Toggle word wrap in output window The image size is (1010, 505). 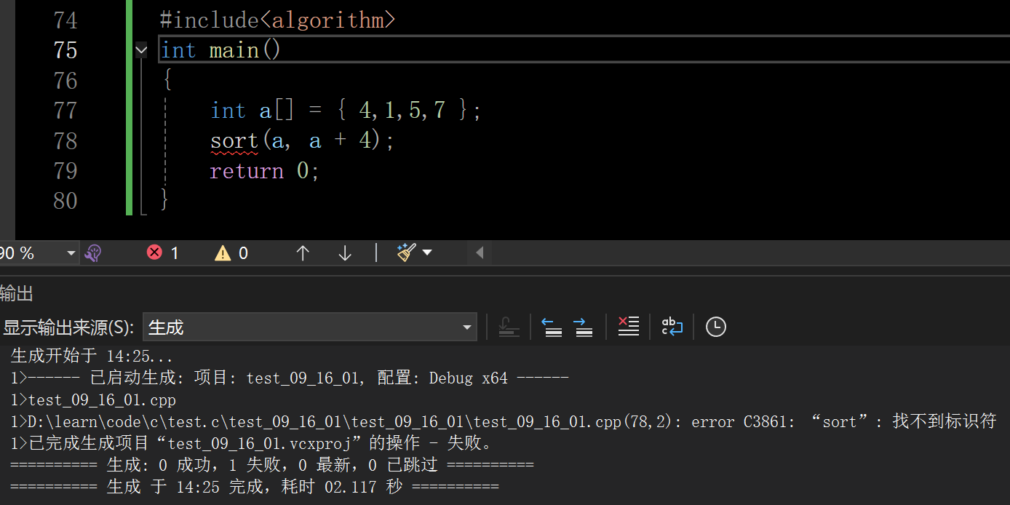pyautogui.click(x=672, y=327)
